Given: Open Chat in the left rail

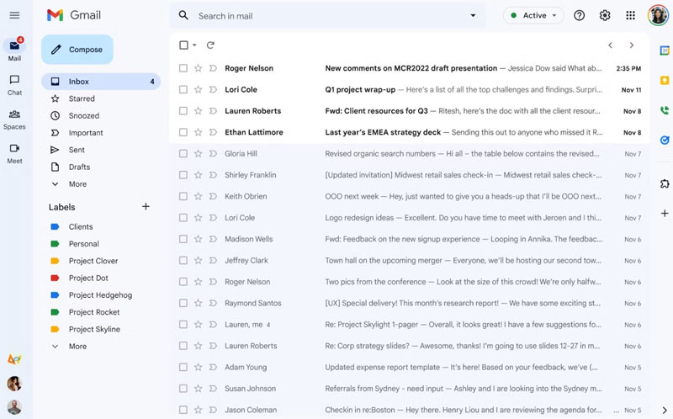Looking at the screenshot, I should coord(14,85).
